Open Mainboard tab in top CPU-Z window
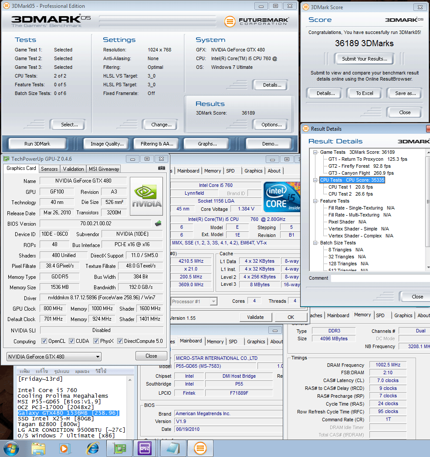 pyautogui.click(x=188, y=171)
